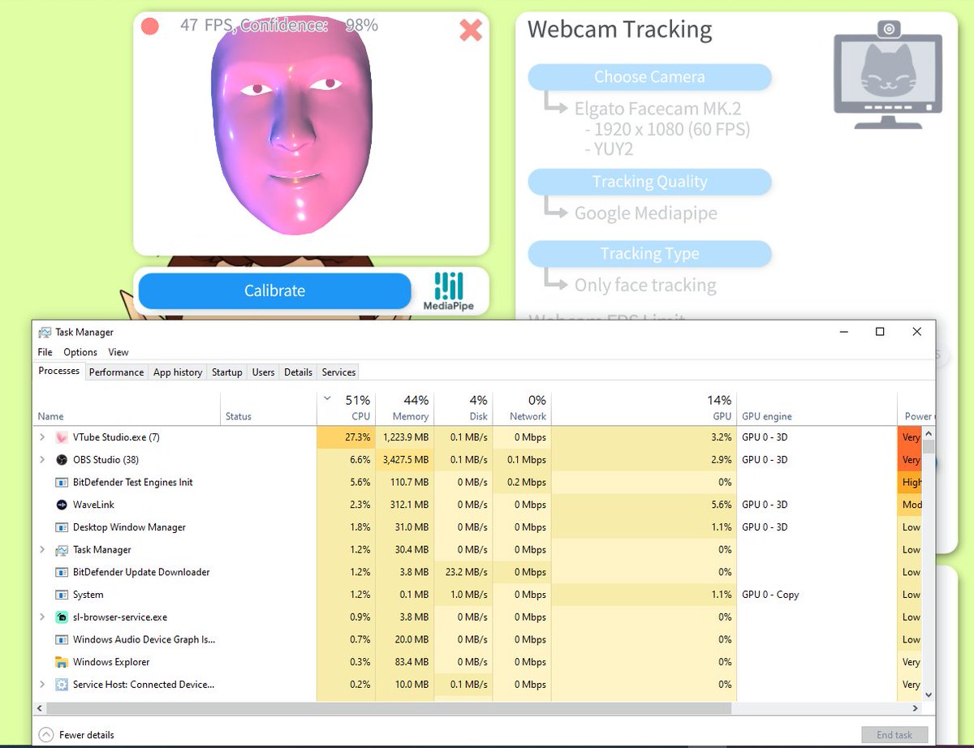This screenshot has width=974, height=748.
Task: Expand Service Host: Connected Device group
Action: tap(42, 685)
